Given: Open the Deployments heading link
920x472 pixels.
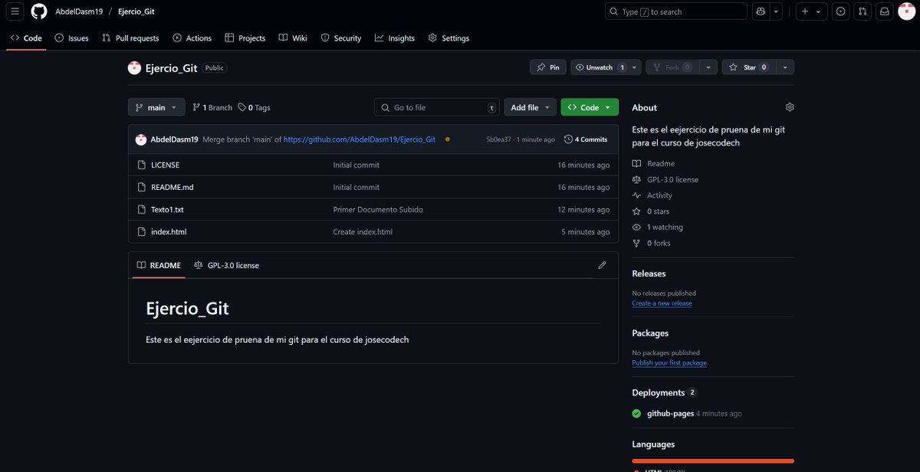Looking at the screenshot, I should (x=664, y=392).
